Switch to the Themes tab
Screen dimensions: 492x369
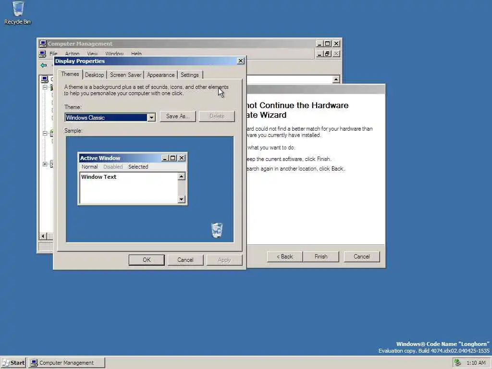70,74
